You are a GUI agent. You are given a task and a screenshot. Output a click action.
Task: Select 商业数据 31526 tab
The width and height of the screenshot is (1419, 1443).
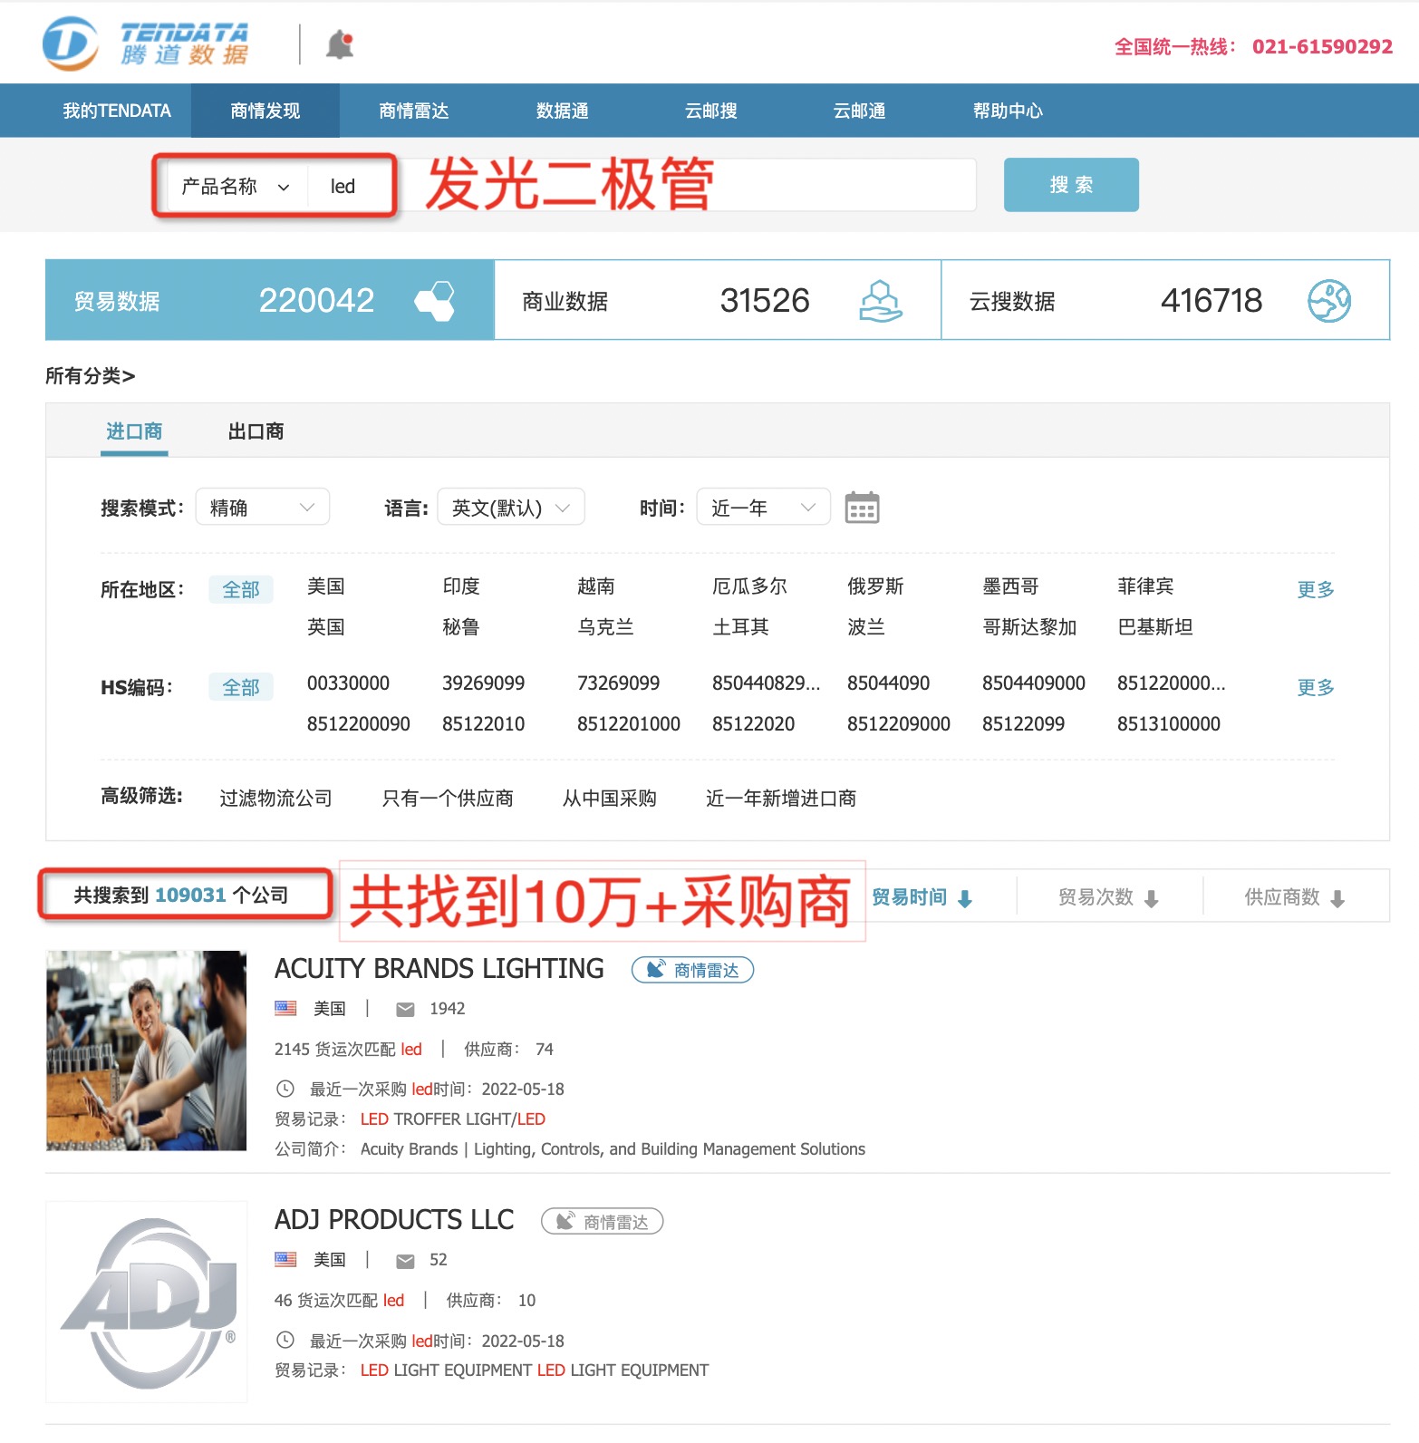(718, 300)
